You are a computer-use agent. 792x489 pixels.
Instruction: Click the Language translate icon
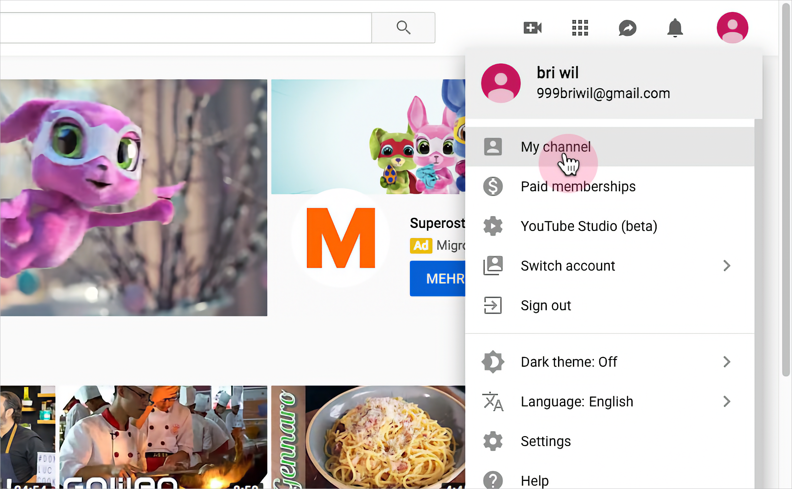(x=493, y=402)
